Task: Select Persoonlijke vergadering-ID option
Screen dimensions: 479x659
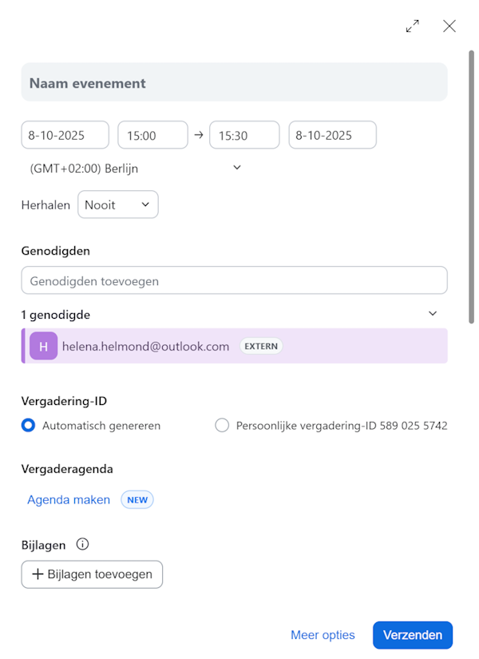Action: (222, 426)
